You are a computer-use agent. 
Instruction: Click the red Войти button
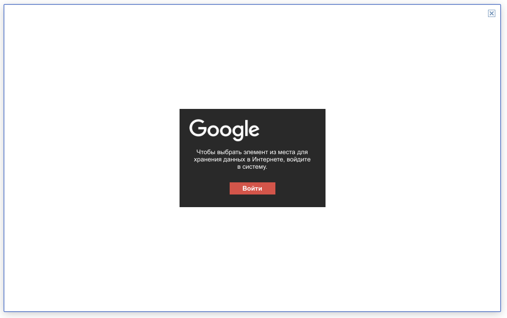pyautogui.click(x=252, y=188)
